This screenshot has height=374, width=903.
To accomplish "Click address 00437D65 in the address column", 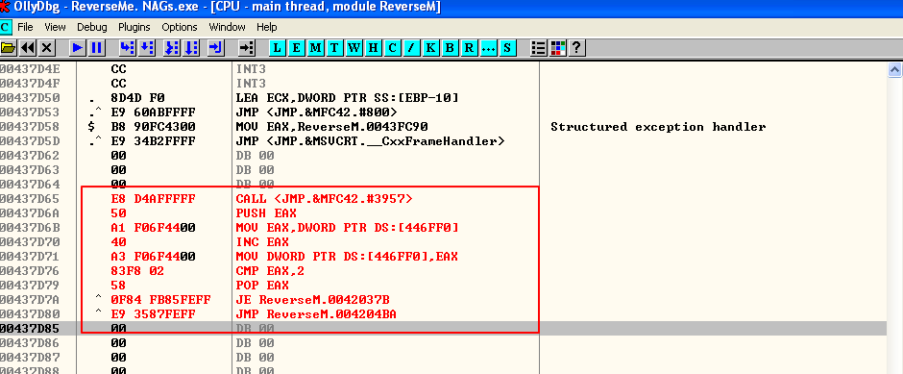I will click(30, 199).
